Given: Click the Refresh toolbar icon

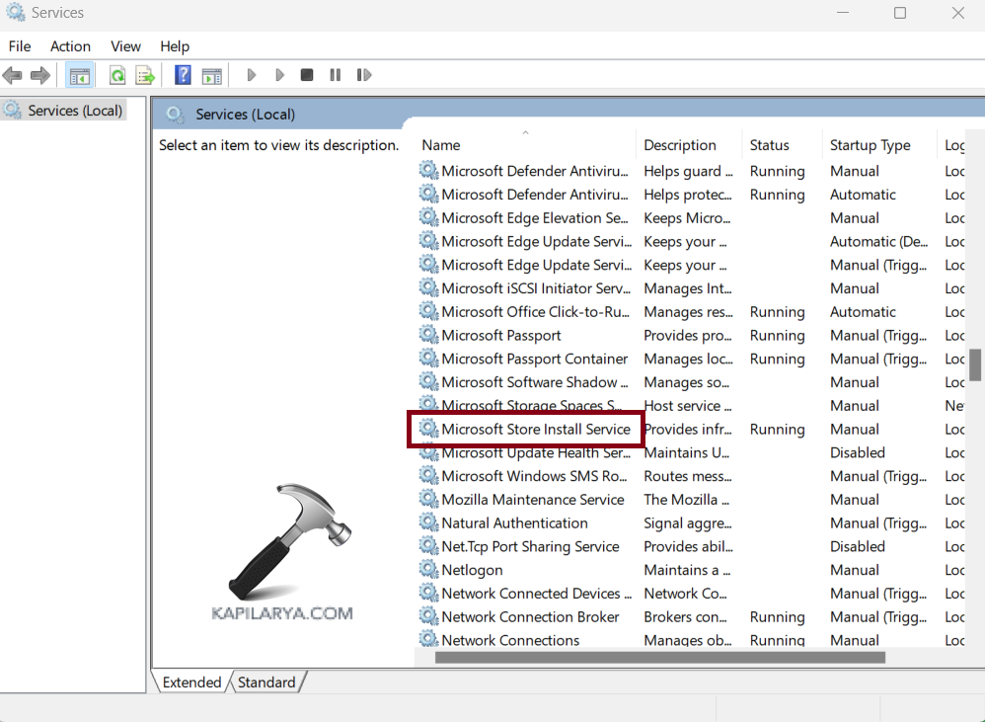Looking at the screenshot, I should pos(117,75).
